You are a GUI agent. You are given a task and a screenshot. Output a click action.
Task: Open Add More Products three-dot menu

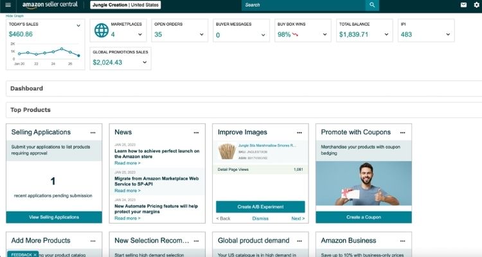coord(93,241)
